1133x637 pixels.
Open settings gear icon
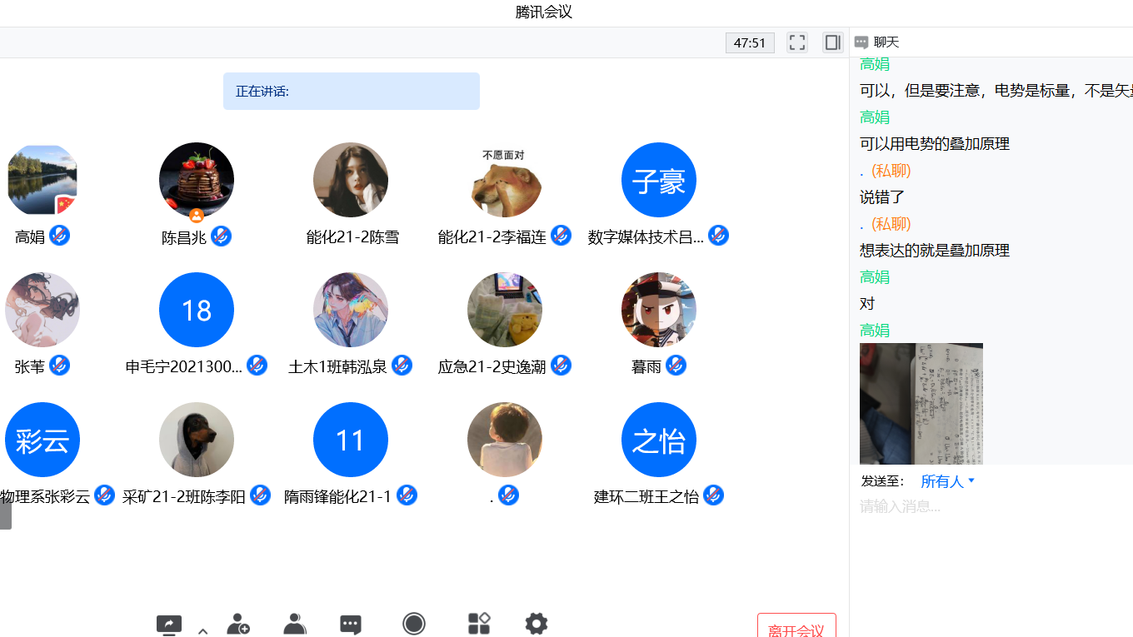coord(537,624)
